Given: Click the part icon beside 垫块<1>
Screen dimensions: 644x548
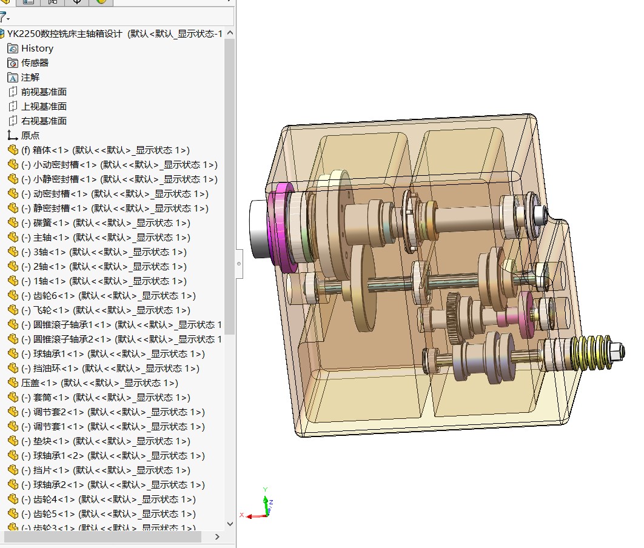Looking at the screenshot, I should (x=13, y=441).
